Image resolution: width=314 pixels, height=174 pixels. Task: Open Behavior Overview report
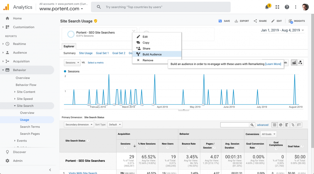click(23, 78)
